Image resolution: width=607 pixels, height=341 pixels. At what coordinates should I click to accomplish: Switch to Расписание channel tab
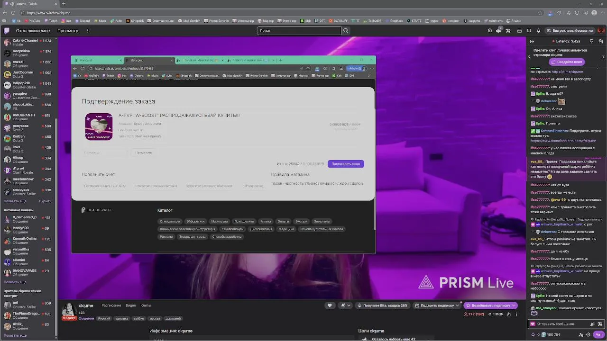(x=111, y=305)
